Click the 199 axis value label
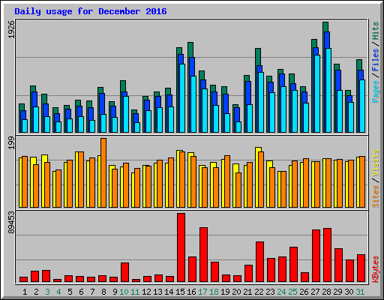Image resolution: width=384 pixels, height=300 pixels. [x=11, y=143]
